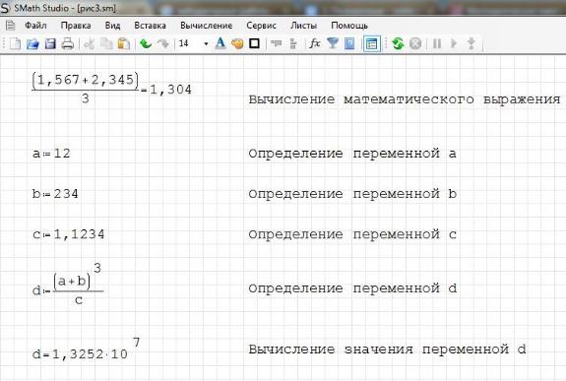Click the gray down-arrow toolbar icon

[x=472, y=43]
